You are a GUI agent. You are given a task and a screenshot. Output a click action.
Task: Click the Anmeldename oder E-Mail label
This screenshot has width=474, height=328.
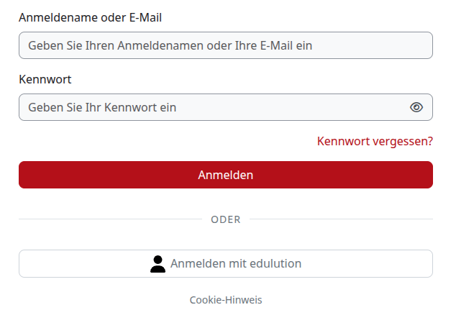pyautogui.click(x=90, y=17)
